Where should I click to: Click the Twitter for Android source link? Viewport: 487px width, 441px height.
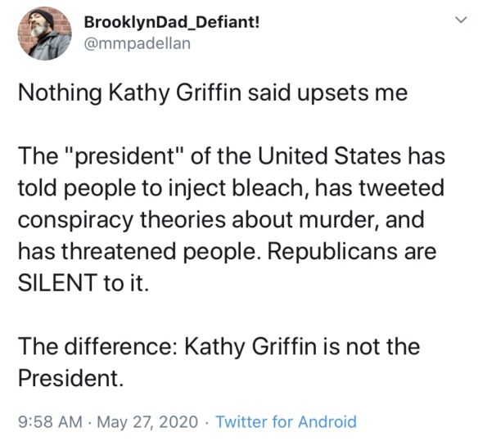(x=286, y=421)
